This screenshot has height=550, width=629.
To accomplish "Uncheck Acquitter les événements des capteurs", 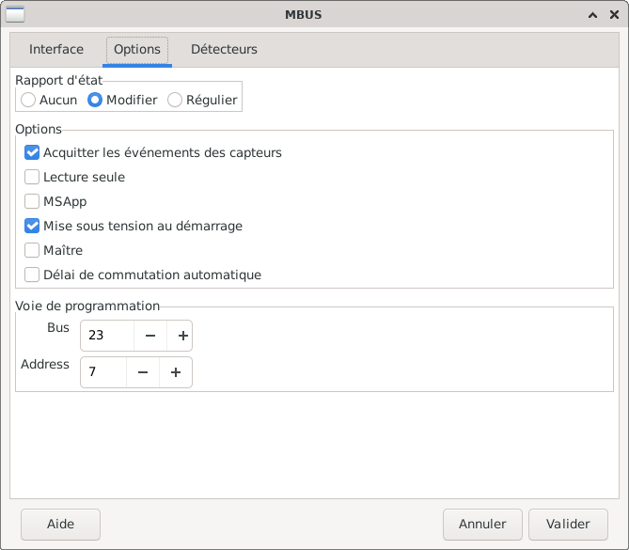I will point(32,152).
